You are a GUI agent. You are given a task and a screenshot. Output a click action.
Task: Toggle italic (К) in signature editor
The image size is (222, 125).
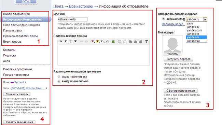click(x=66, y=41)
